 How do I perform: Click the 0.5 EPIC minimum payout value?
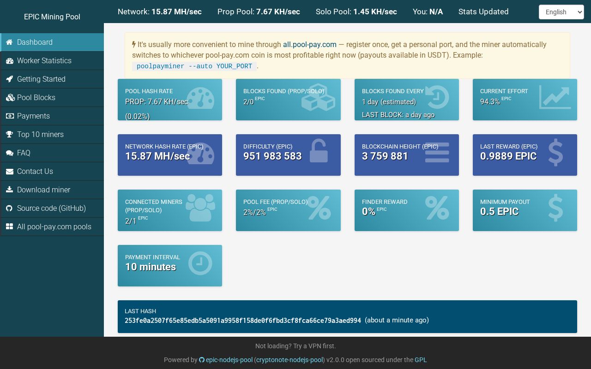tap(500, 212)
